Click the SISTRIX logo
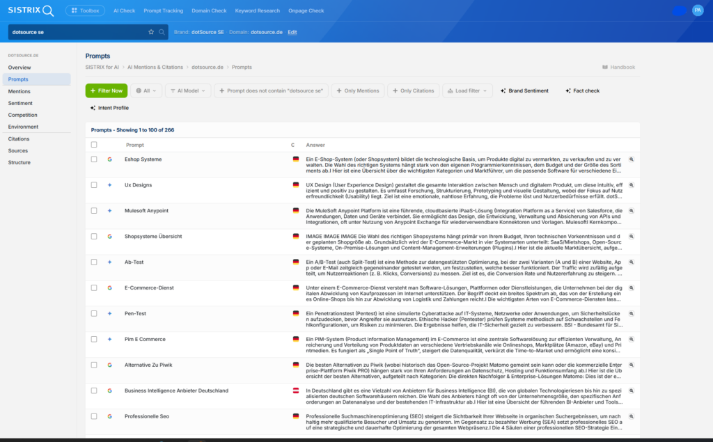This screenshot has width=713, height=442. [31, 10]
